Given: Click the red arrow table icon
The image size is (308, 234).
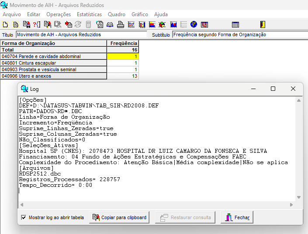Looking at the screenshot, I should (68, 24).
